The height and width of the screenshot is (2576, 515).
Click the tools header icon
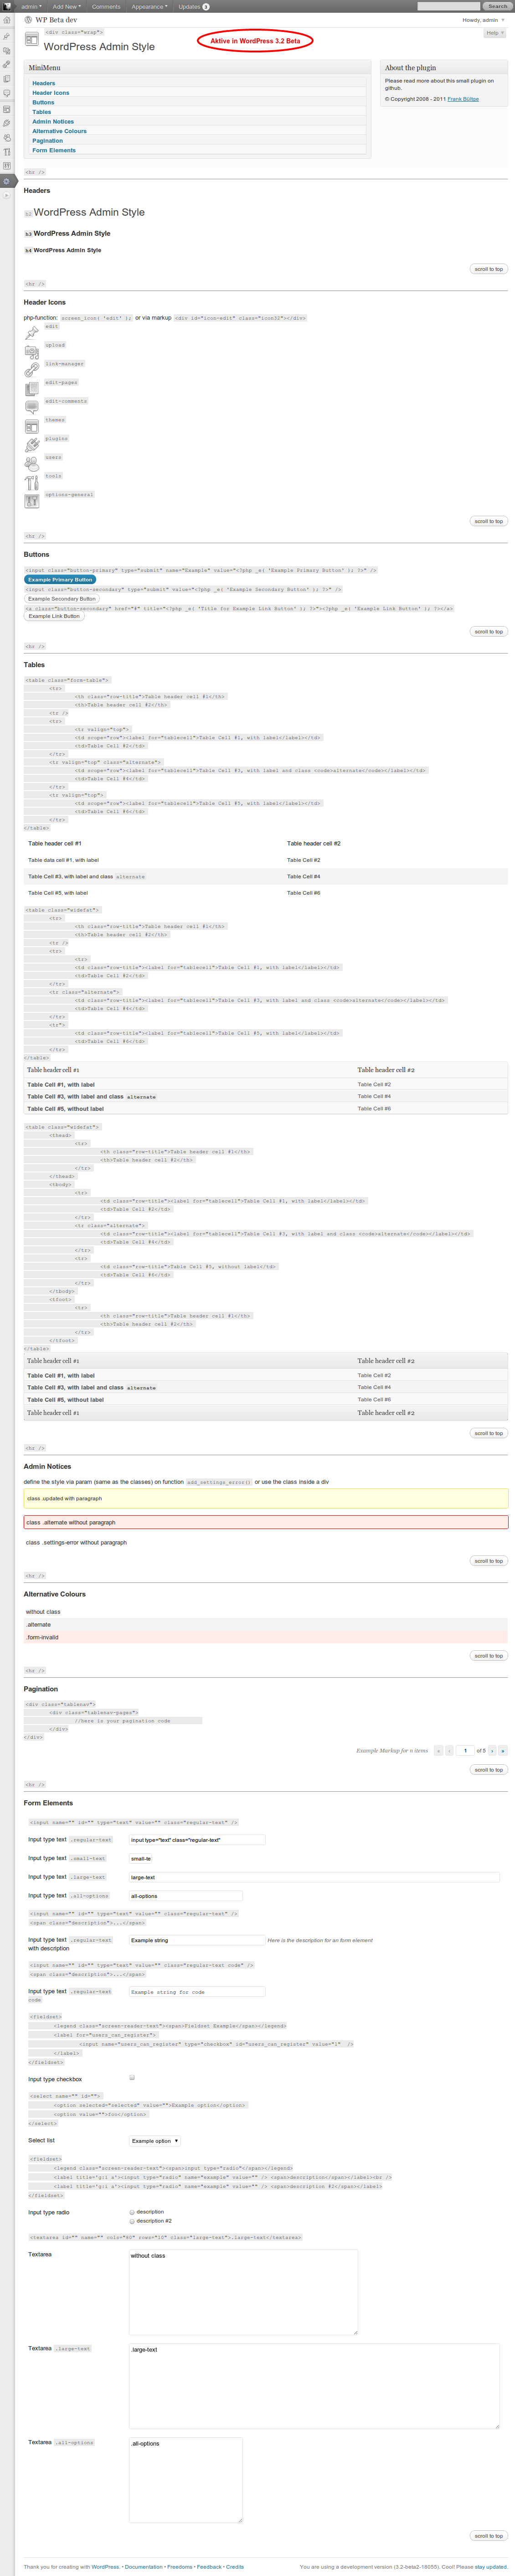pos(32,482)
